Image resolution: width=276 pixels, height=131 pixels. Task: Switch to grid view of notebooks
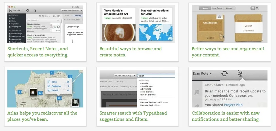click(x=253, y=8)
